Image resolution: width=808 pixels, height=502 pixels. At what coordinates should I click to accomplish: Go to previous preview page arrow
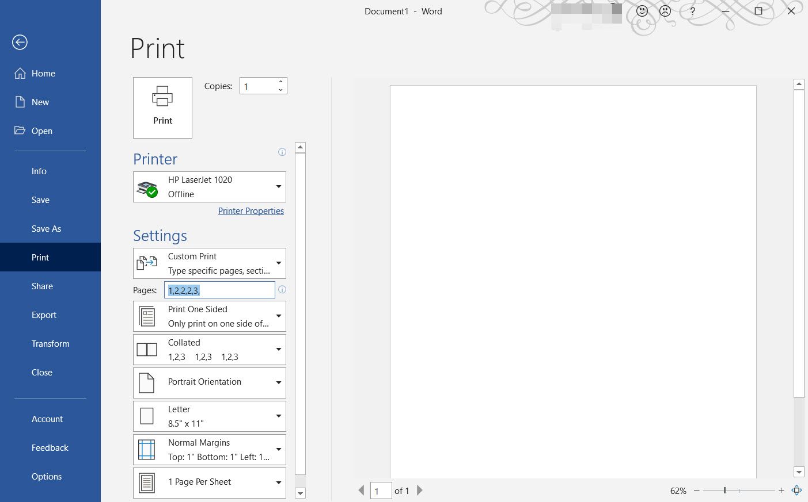(361, 490)
